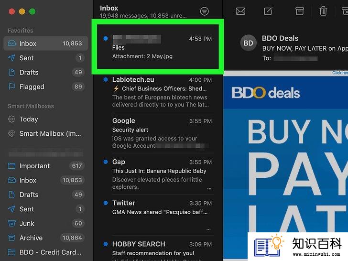Click the BD sender avatar
This screenshot has height=261, width=348.
[x=249, y=43]
